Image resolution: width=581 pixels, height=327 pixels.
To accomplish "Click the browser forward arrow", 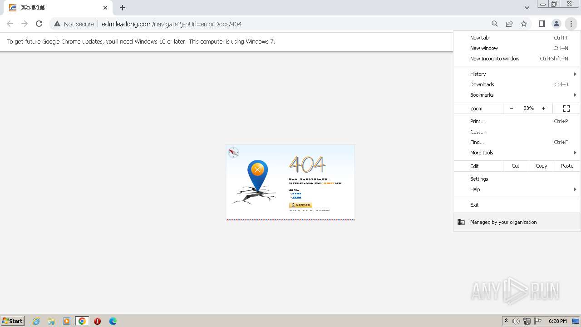I will 25,24.
